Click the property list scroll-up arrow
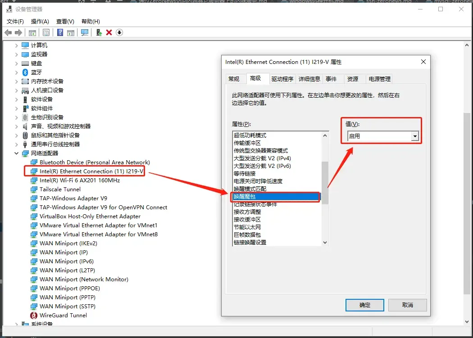473x338 pixels. [325, 135]
